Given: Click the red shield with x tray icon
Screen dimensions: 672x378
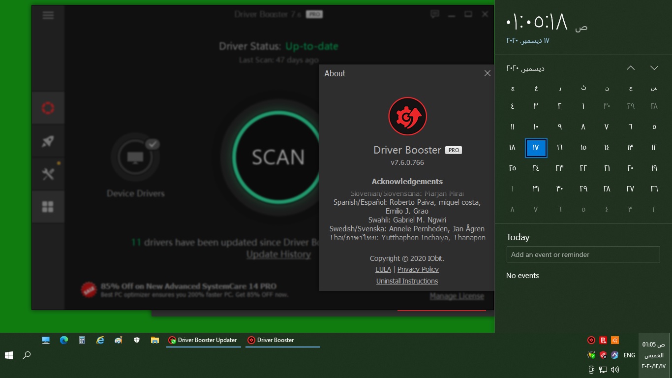Looking at the screenshot, I should (603, 355).
